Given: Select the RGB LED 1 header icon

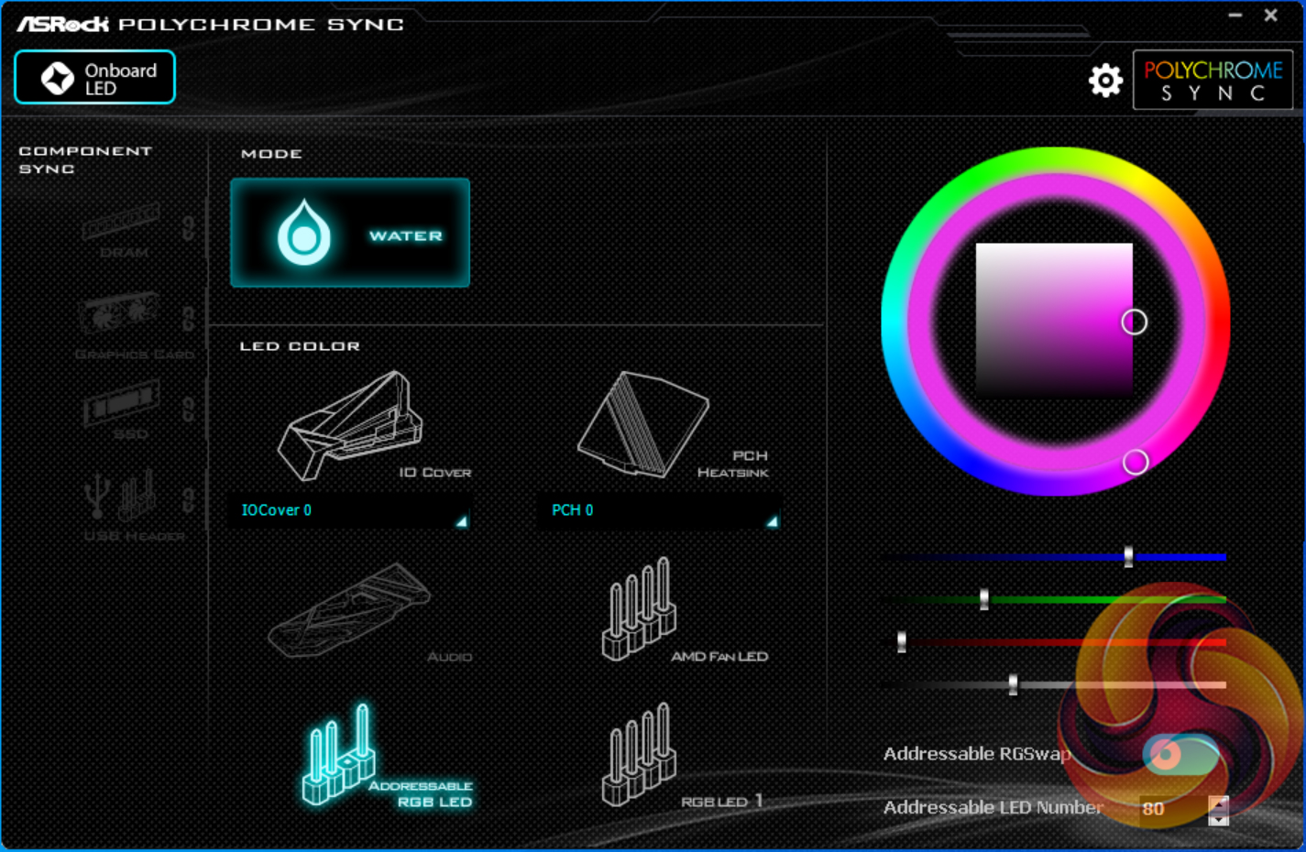Looking at the screenshot, I should coord(639,755).
